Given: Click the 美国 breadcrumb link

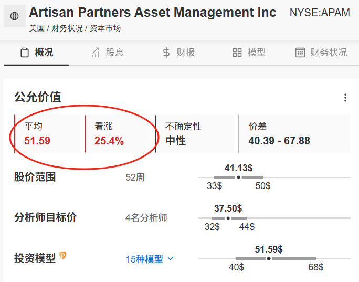Looking at the screenshot, I should point(37,28).
